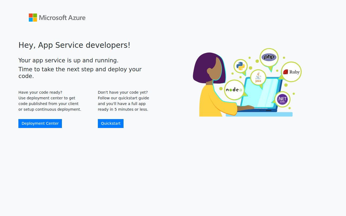Image resolution: width=346 pixels, height=216 pixels.
Task: Click "Your app service is up and running" text
Action: pyautogui.click(x=68, y=60)
